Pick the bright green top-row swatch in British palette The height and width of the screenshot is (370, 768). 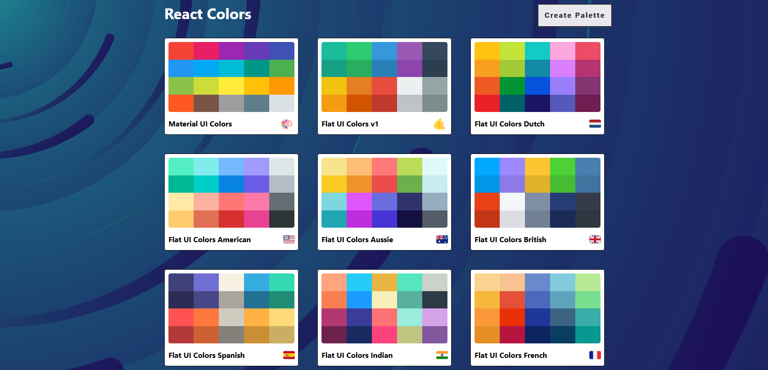563,167
